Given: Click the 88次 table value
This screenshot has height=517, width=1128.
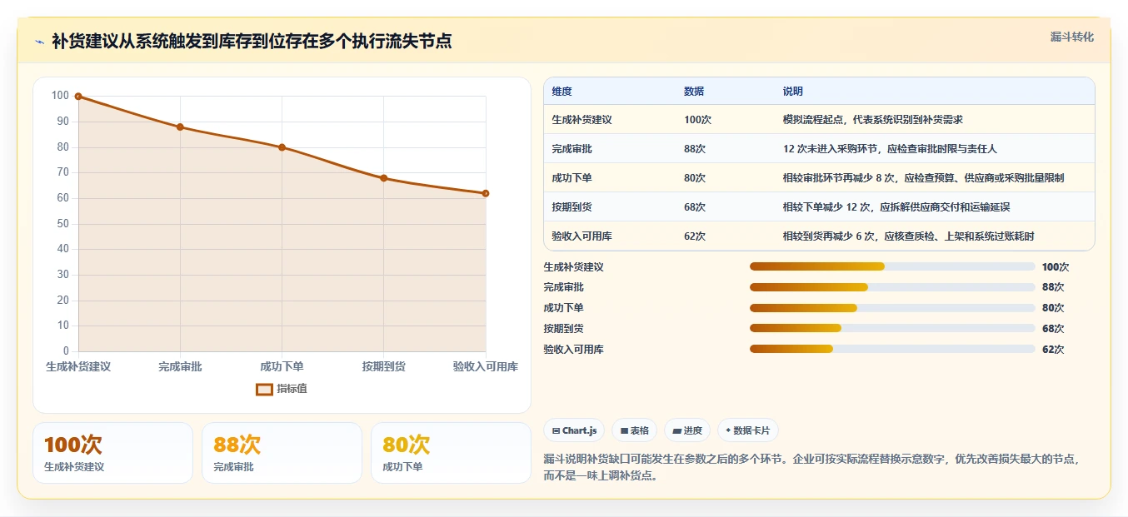Looking at the screenshot, I should pos(695,149).
